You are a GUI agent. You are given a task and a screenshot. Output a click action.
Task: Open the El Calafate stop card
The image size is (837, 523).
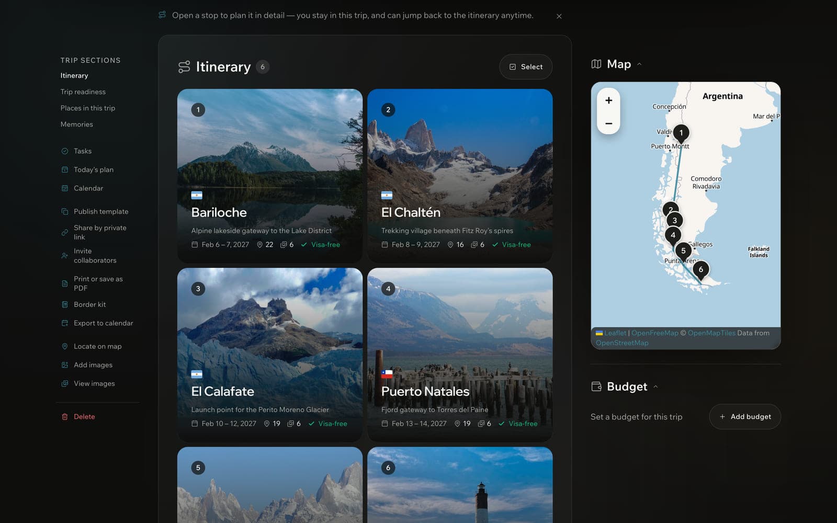(270, 355)
